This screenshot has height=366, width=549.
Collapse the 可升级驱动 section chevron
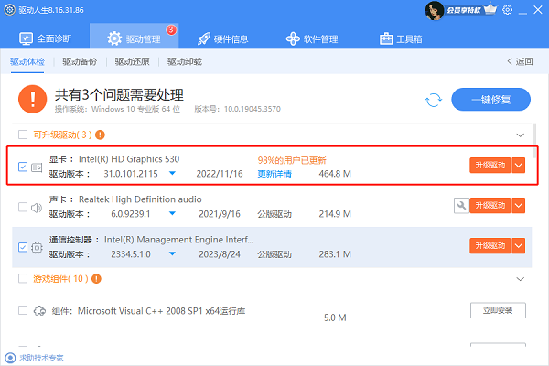(x=521, y=135)
